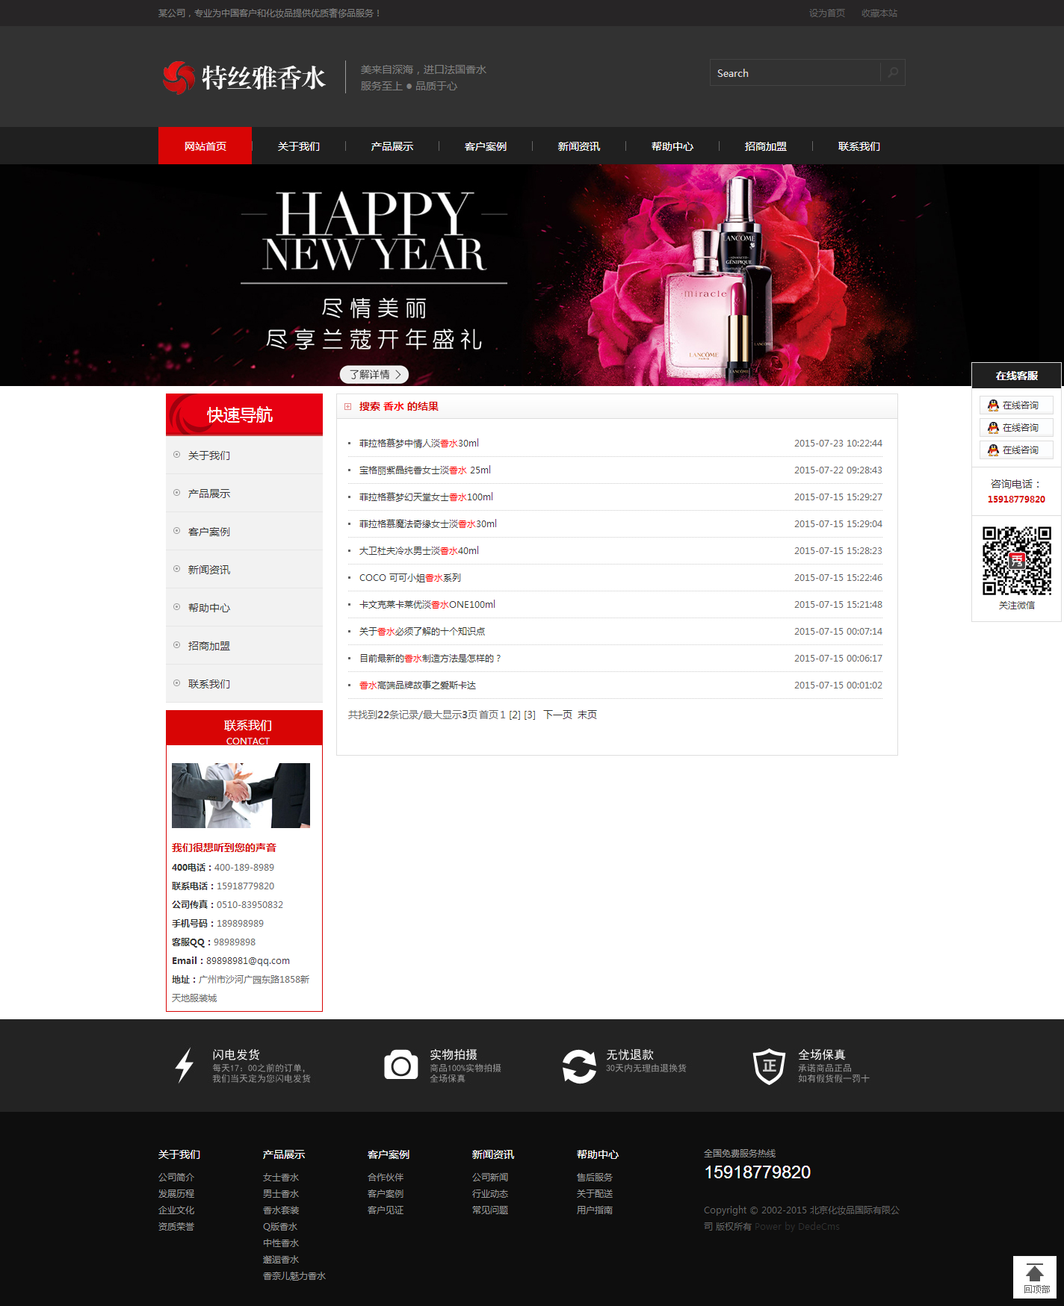This screenshot has width=1064, height=1306.
Task: Click footer link 用户指南
Action: [595, 1210]
